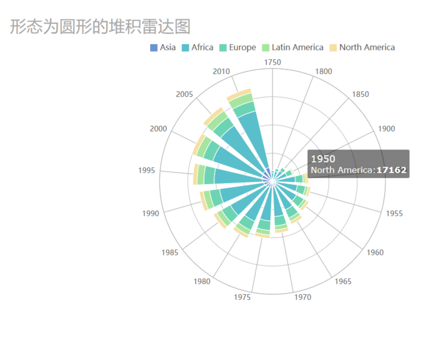Click the 1750 axis label
Viewport: 441px width, 347px height.
[273, 62]
